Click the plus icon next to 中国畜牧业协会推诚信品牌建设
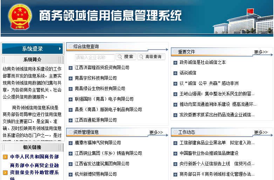Viewport: 274px width, 180px height. click(x=176, y=153)
